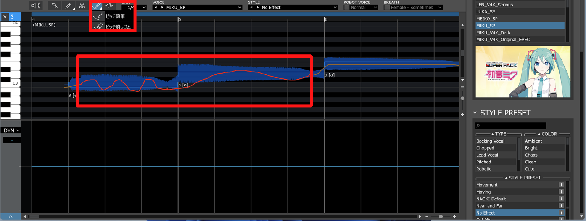Enable the Breath checkbox
Screen dimensions: 586x221
[x=387, y=8]
